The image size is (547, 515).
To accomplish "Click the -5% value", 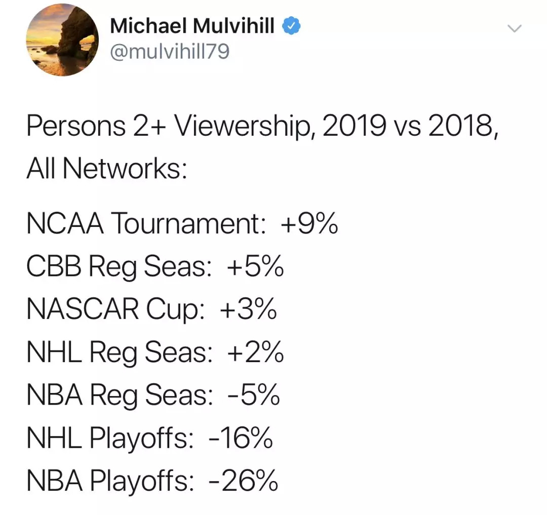I will pos(253,396).
